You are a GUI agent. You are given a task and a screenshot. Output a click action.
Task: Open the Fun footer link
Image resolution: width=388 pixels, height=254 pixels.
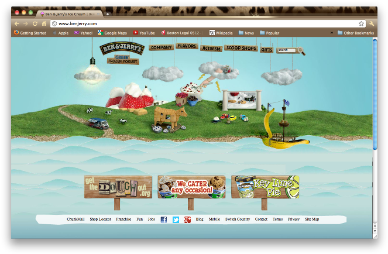pyautogui.click(x=139, y=219)
